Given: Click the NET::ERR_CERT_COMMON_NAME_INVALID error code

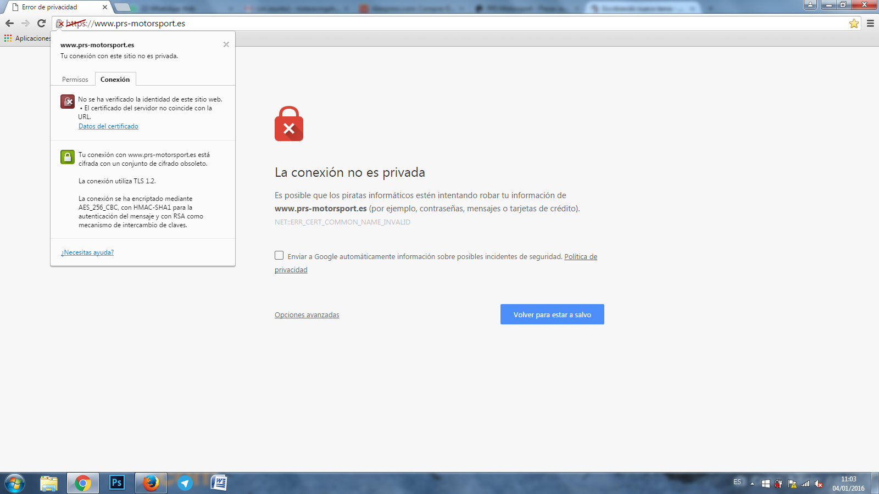Looking at the screenshot, I should [x=342, y=222].
